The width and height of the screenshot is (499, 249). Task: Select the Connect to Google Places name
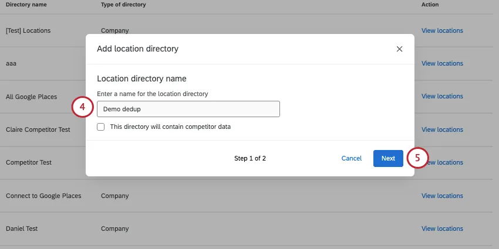click(x=43, y=196)
